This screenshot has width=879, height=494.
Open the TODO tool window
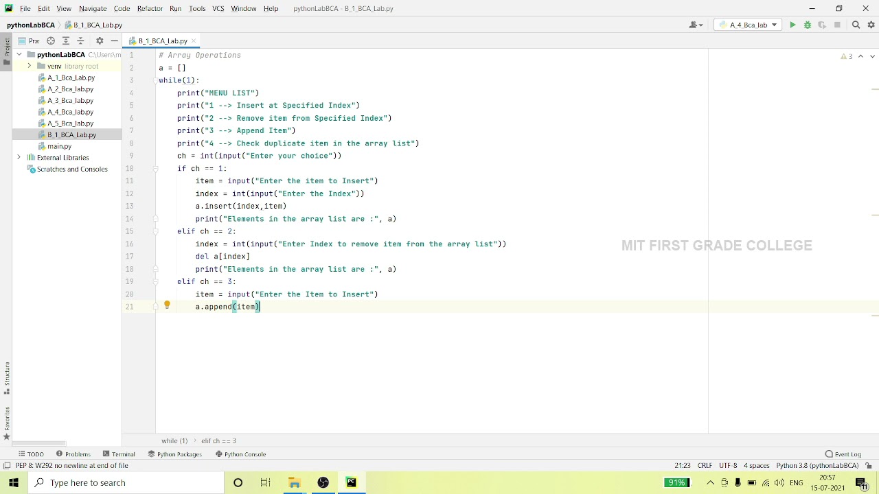click(x=31, y=454)
